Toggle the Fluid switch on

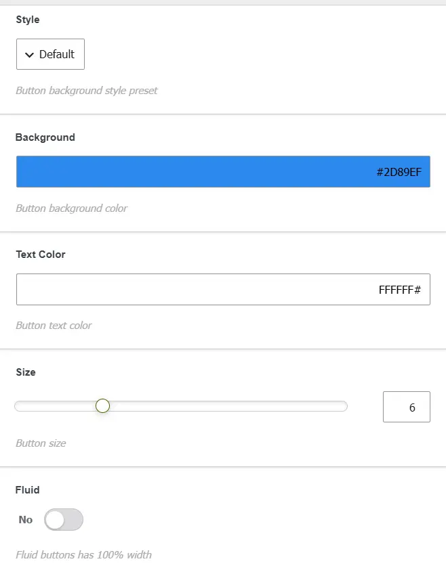click(x=64, y=519)
